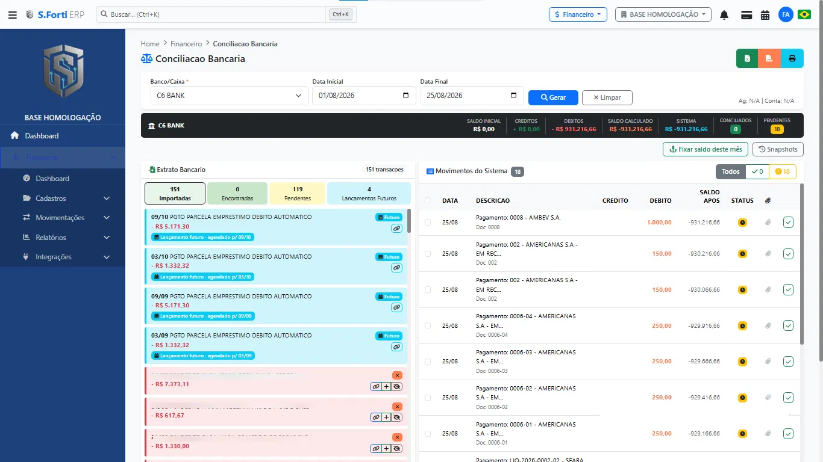Screen dimensions: 823x462
Task: Select the Todos filter
Action: pyautogui.click(x=730, y=171)
